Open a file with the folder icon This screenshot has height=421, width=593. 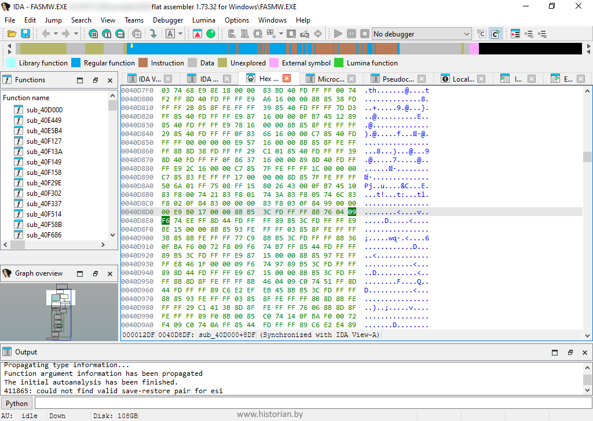coord(12,34)
